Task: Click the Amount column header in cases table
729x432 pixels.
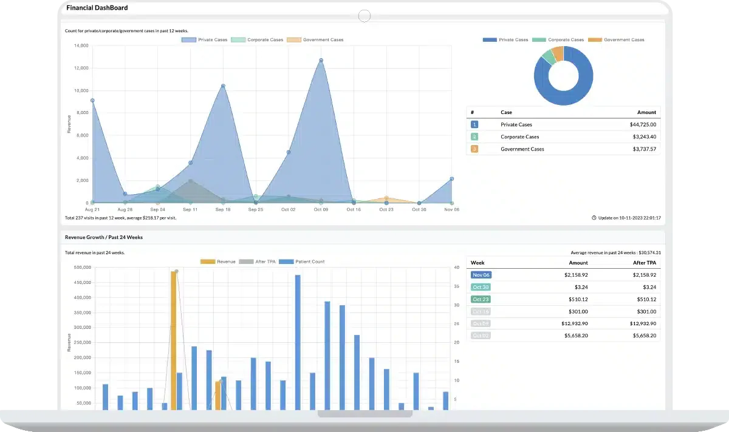Action: [x=646, y=112]
